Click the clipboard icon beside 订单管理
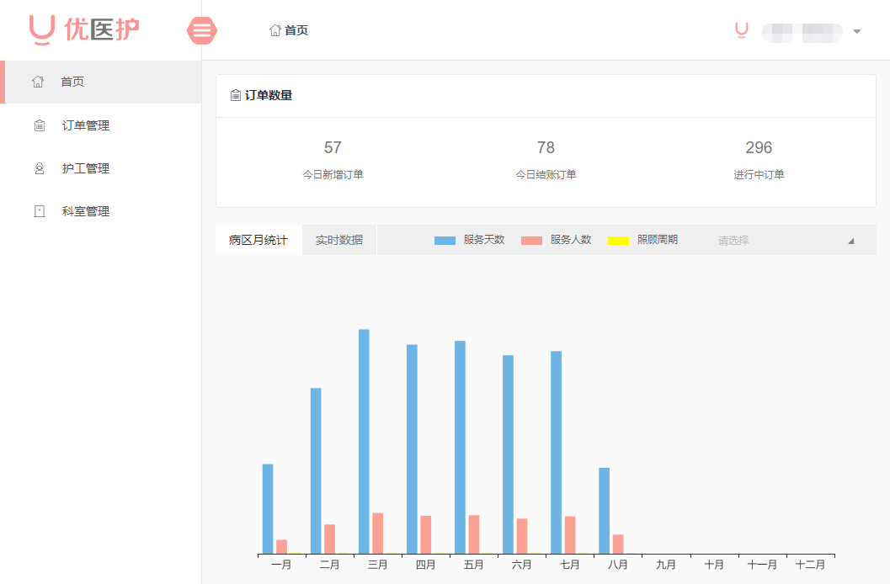This screenshot has width=890, height=584. [x=40, y=125]
